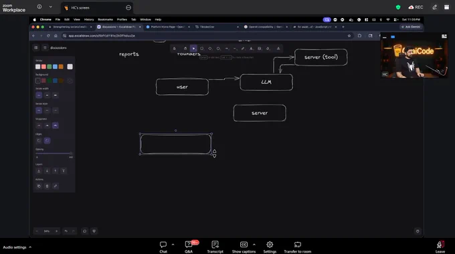455x254 pixels.
Task: Expand the Chat options caret
Action: pos(173,245)
